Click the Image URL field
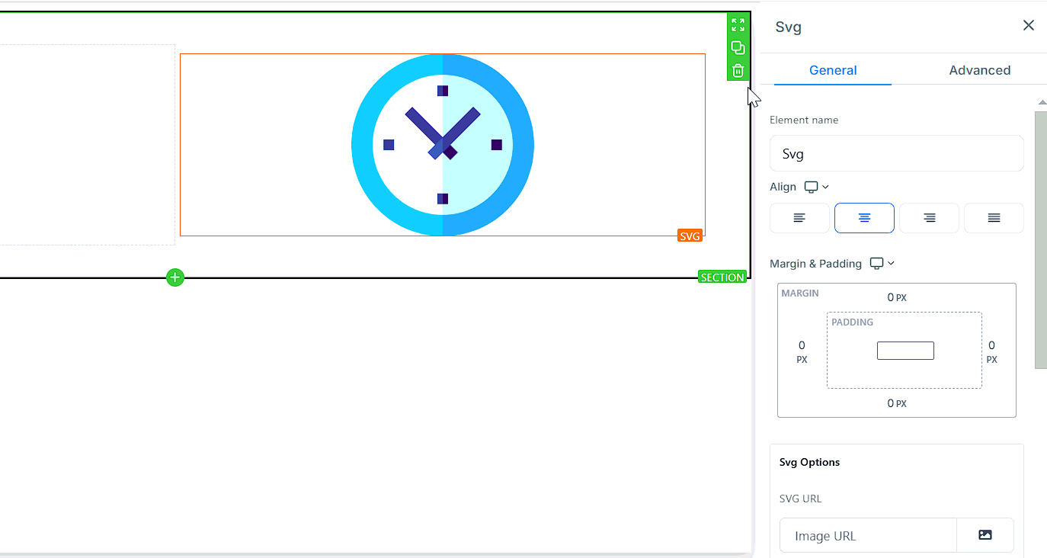This screenshot has height=558, width=1047. 868,535
